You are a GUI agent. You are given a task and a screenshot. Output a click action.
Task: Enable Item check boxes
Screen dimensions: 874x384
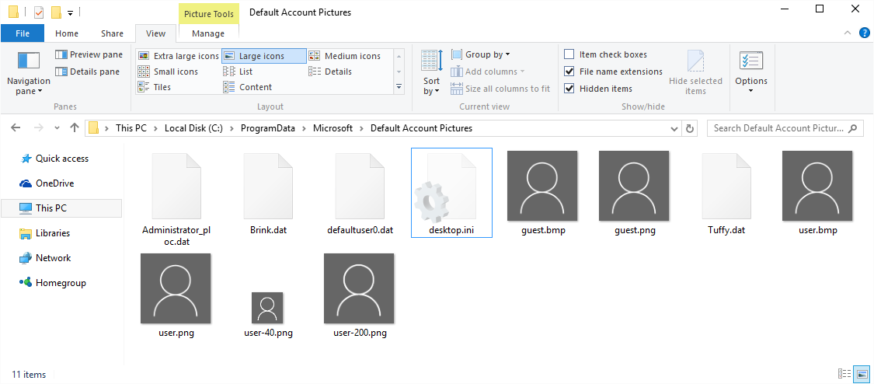[569, 54]
